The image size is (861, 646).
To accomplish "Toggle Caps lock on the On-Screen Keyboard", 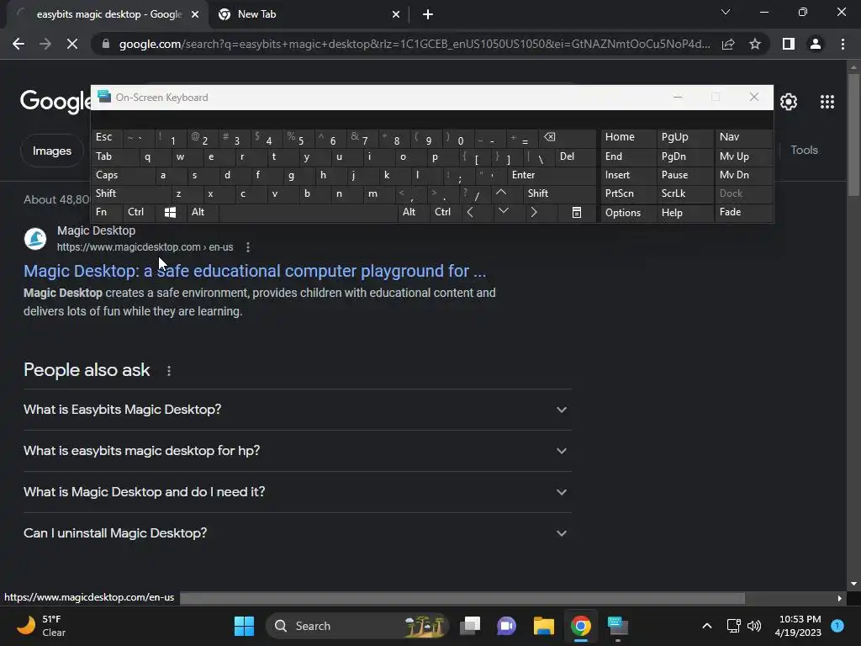I will tap(122, 175).
